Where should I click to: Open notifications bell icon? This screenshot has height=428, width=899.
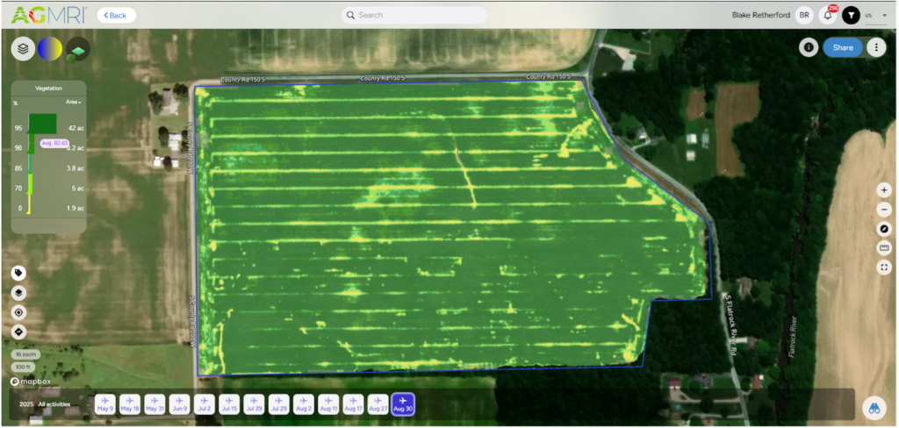(827, 15)
